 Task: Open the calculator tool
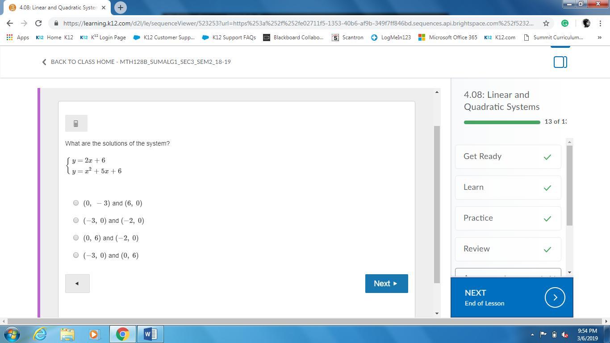pos(76,123)
